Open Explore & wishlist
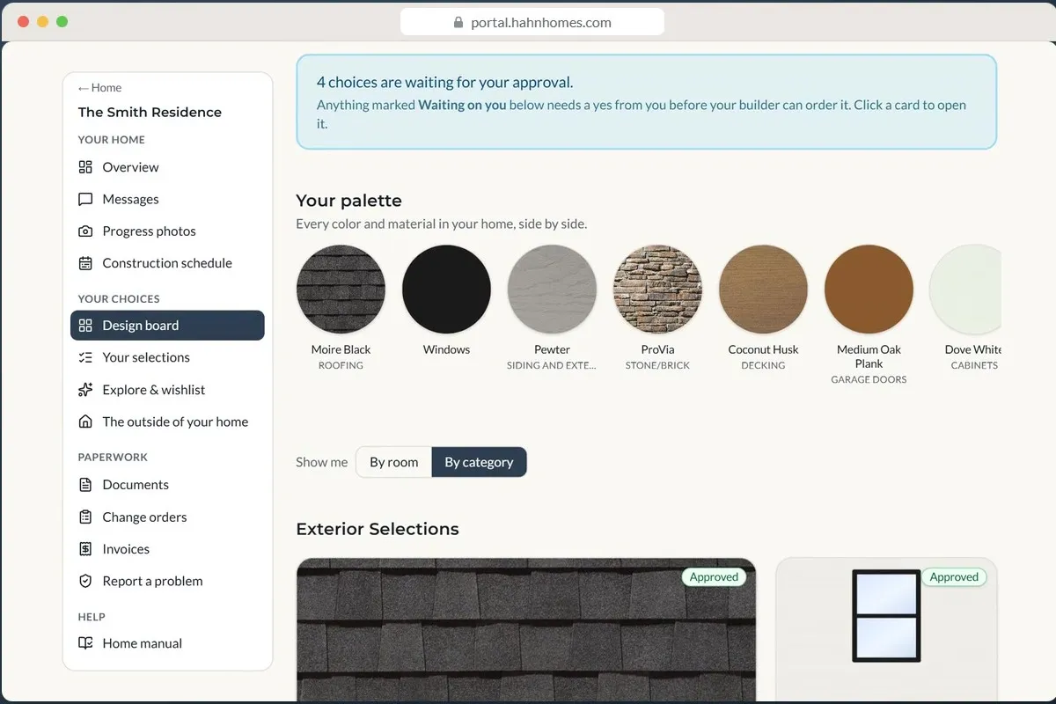This screenshot has height=704, width=1056. pos(167,390)
